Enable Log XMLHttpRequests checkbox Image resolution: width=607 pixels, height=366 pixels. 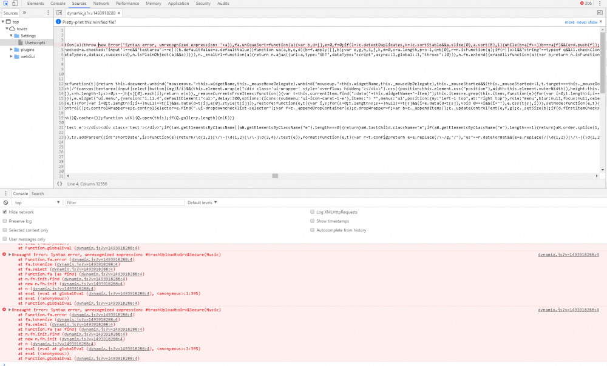[x=312, y=212]
